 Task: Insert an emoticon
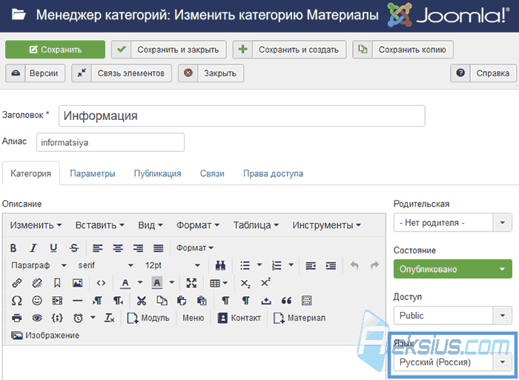coord(37,301)
